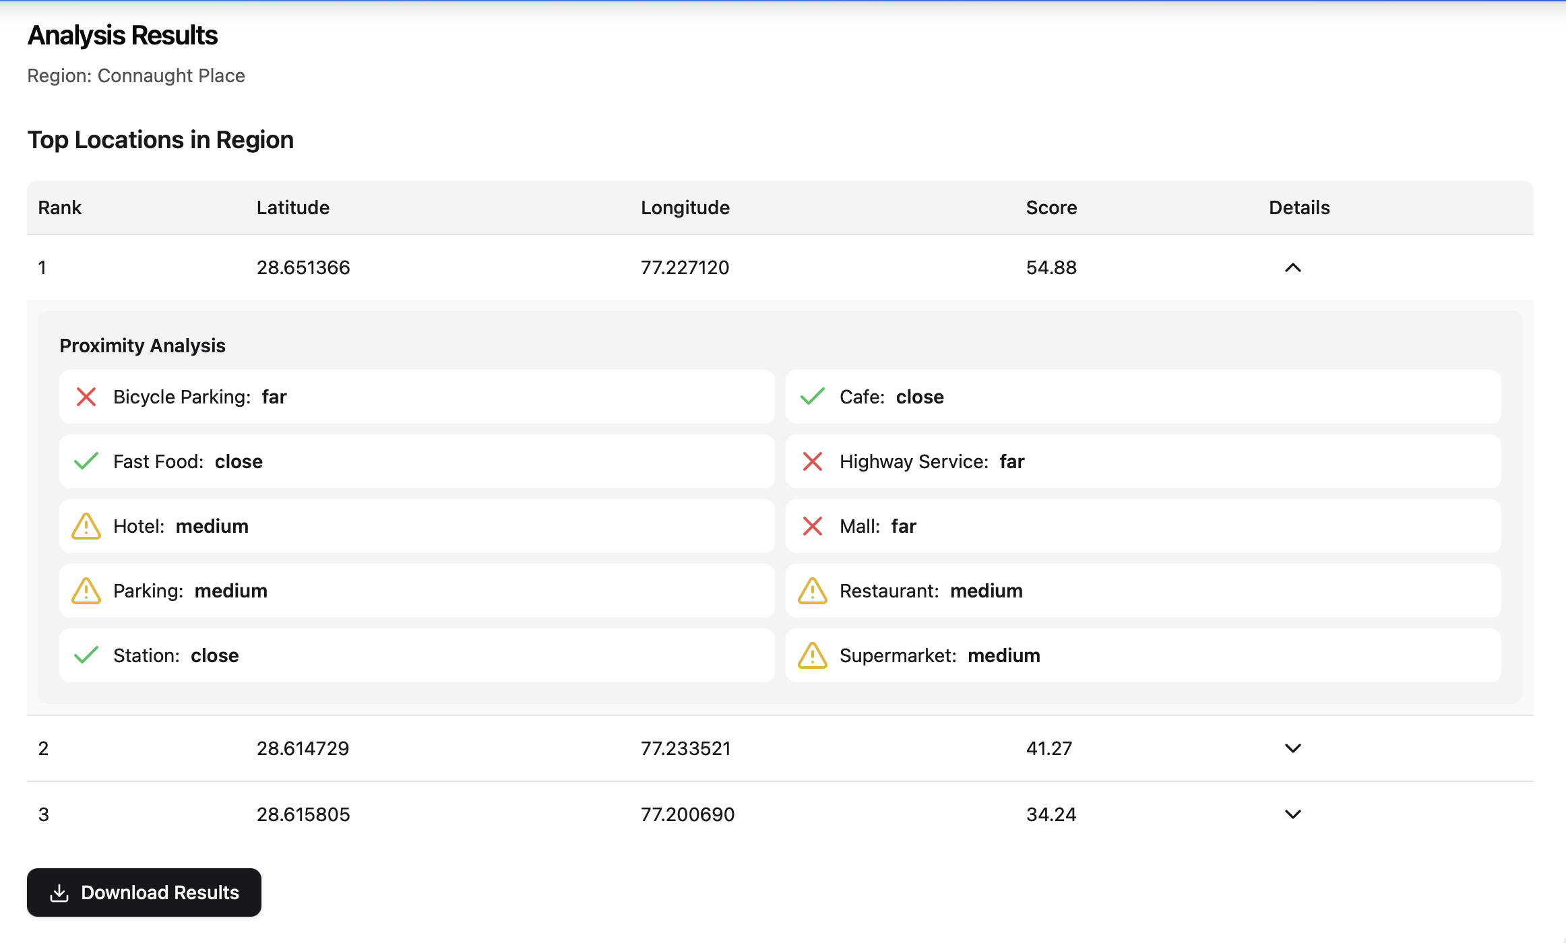Click the Longitude column header
The width and height of the screenshot is (1566, 943).
pyautogui.click(x=685, y=207)
